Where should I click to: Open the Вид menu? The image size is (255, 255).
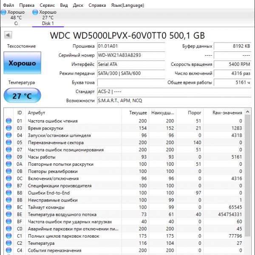click(x=64, y=5)
